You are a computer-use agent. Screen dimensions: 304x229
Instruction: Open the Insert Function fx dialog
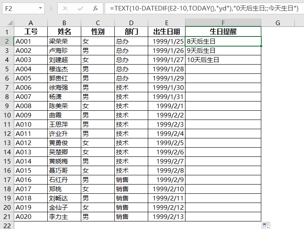point(95,8)
